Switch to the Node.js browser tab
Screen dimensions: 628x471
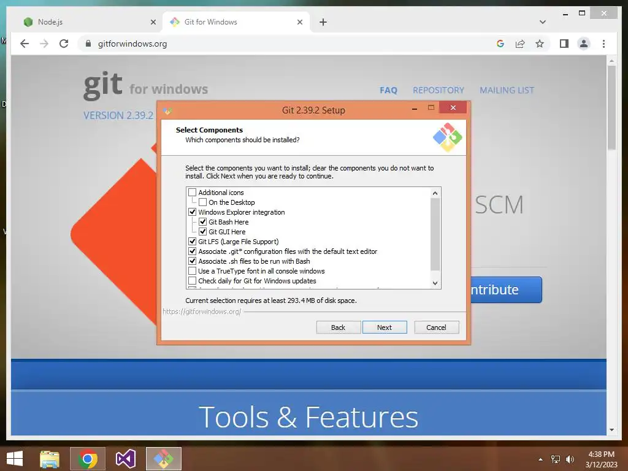point(86,22)
